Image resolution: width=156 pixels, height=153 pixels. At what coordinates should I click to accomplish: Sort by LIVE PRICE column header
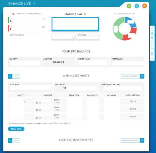pos(48,95)
